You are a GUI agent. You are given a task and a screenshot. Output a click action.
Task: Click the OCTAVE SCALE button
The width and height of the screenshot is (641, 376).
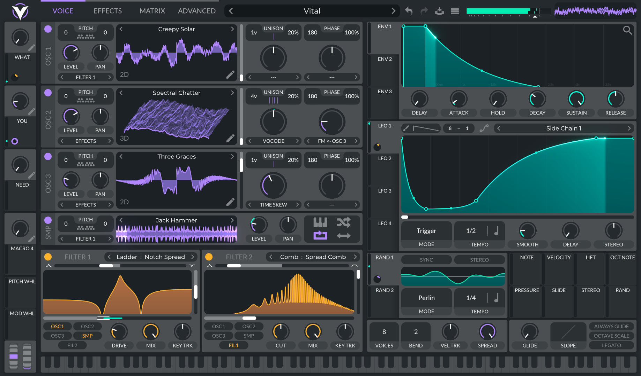pos(611,336)
